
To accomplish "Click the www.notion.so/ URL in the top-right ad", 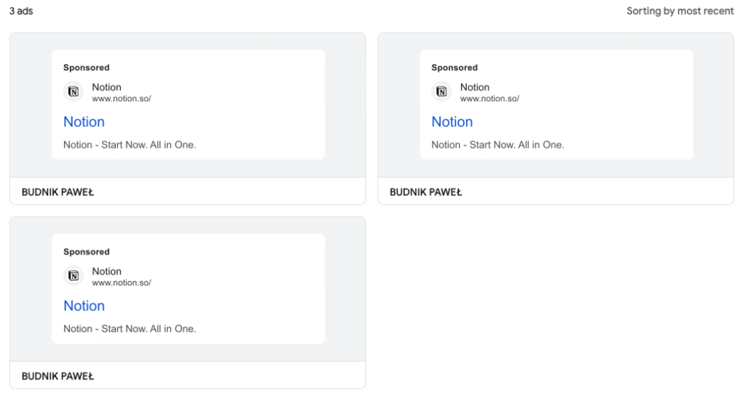I will tap(489, 98).
